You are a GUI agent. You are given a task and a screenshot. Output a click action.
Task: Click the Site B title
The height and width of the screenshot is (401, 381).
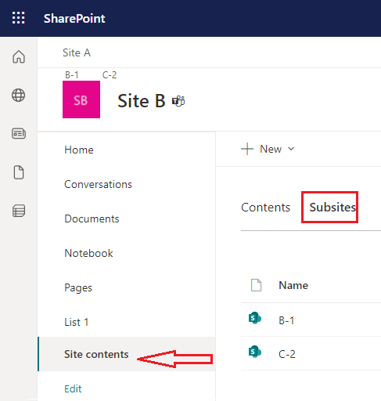point(142,101)
